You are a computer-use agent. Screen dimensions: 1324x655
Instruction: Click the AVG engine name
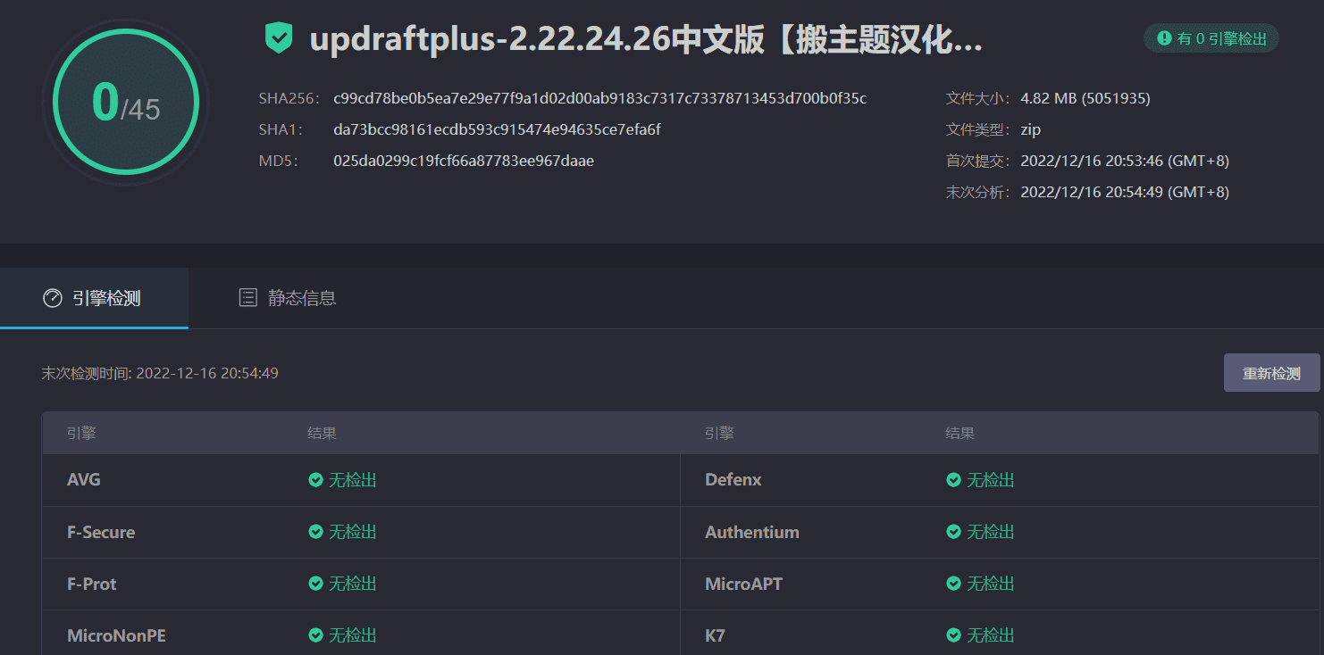(84, 480)
